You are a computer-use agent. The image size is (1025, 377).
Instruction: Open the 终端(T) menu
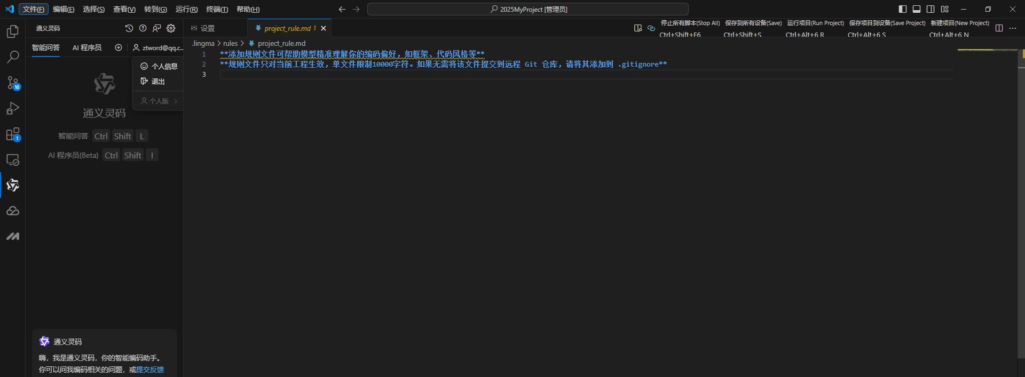click(x=217, y=9)
